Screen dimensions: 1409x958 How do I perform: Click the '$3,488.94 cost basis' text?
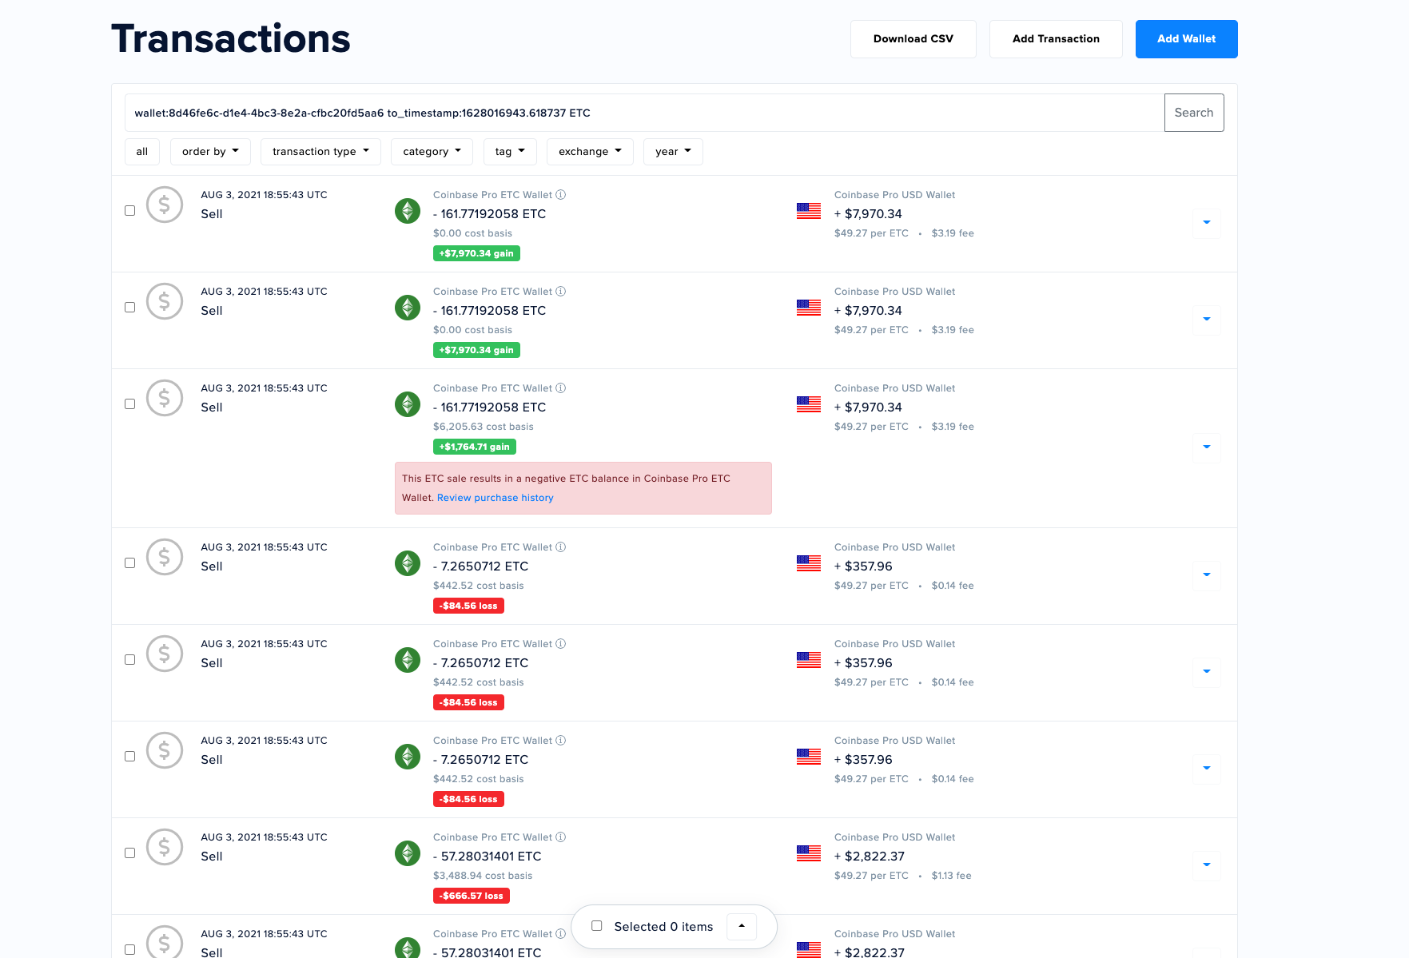pyautogui.click(x=483, y=876)
